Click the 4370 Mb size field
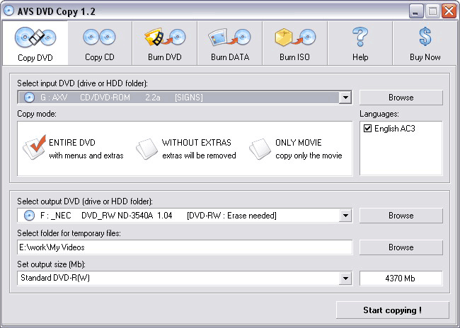This screenshot has width=460, height=328. pyautogui.click(x=401, y=279)
